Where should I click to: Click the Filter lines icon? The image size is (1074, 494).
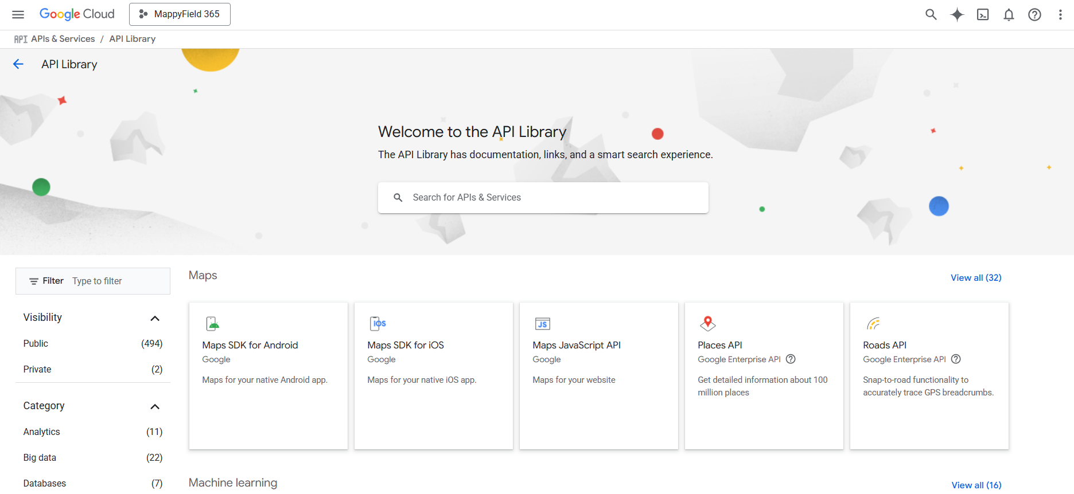point(34,281)
